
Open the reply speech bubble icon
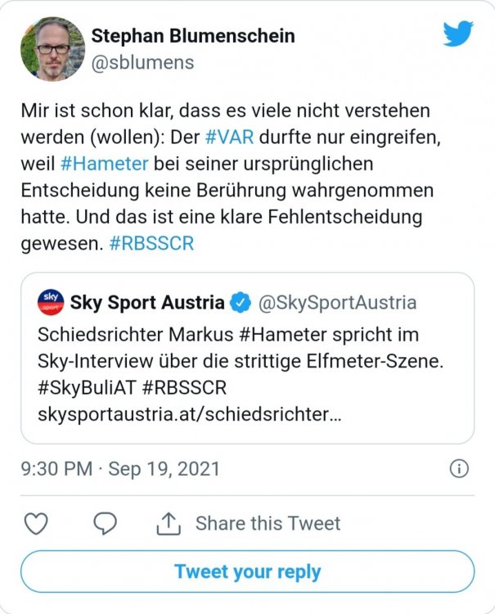pyautogui.click(x=105, y=523)
